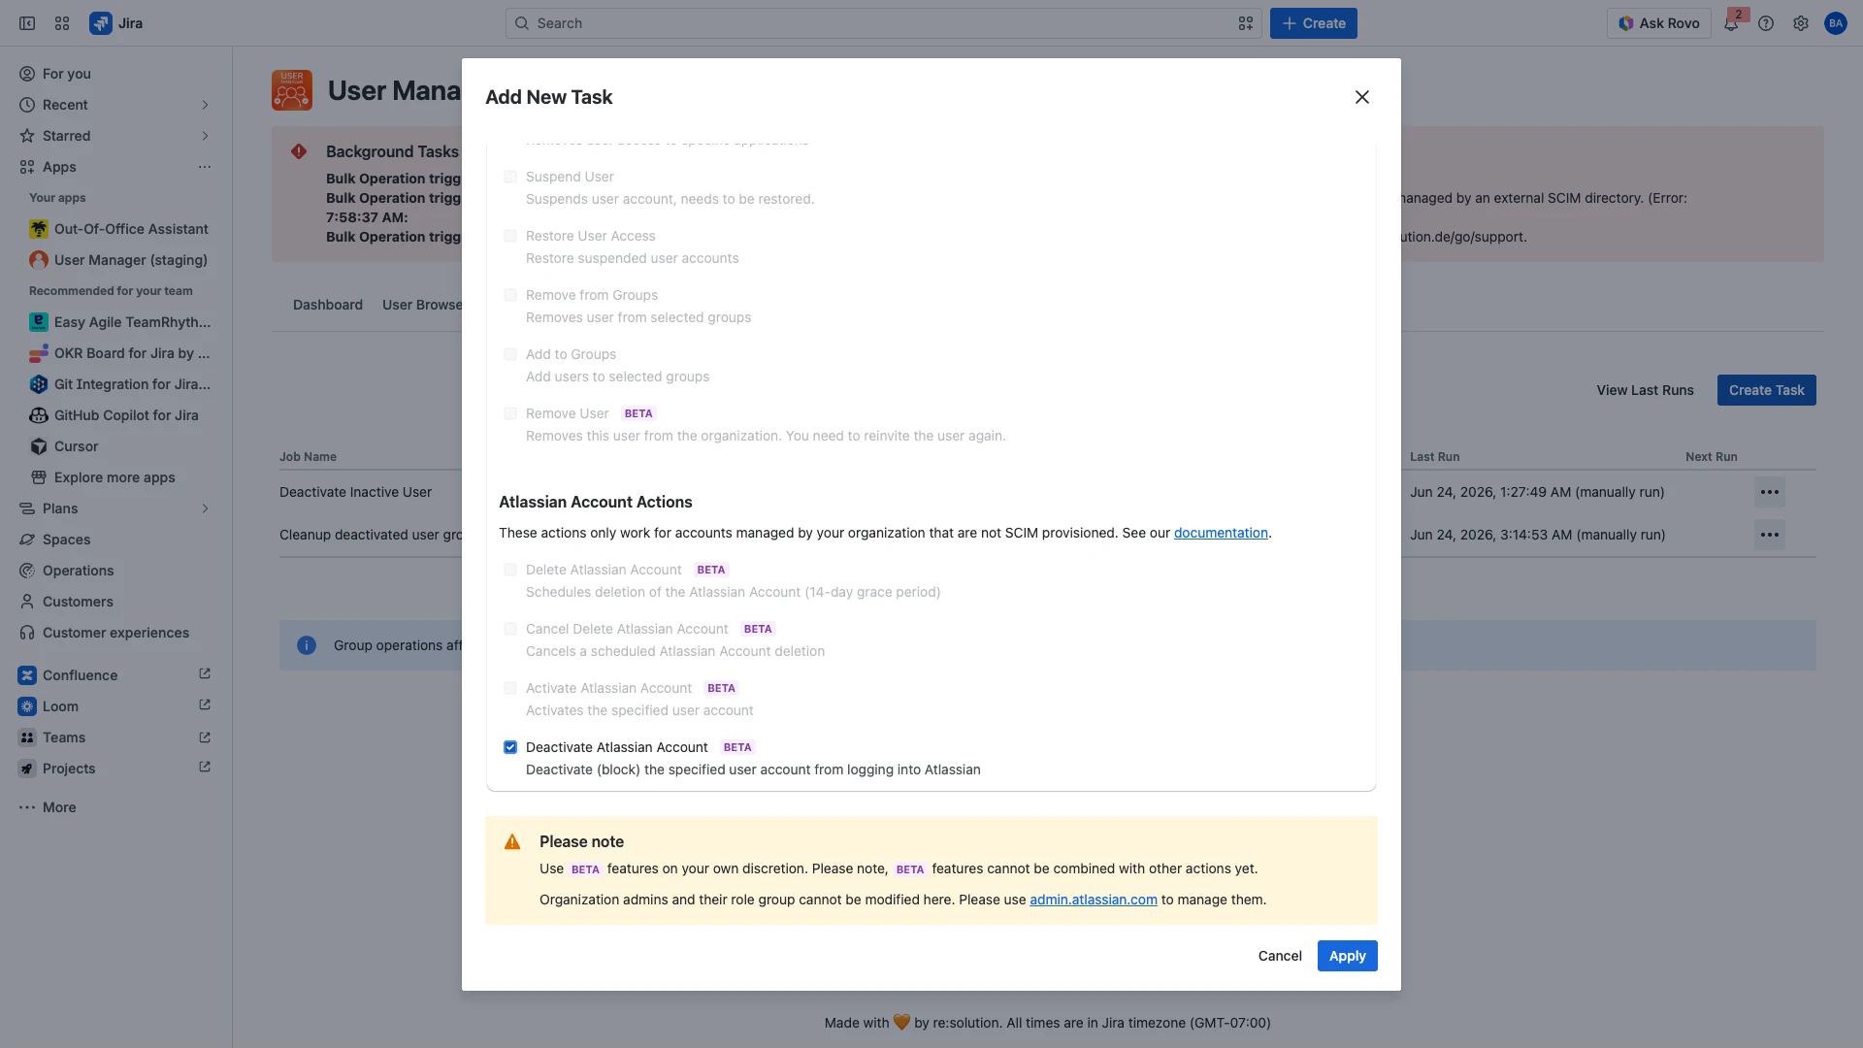The height and width of the screenshot is (1048, 1863).
Task: Check the Restore User Access checkbox
Action: click(x=510, y=236)
